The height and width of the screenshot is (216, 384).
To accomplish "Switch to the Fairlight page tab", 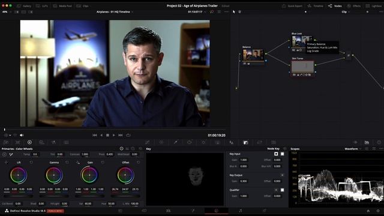I will pos(240,211).
